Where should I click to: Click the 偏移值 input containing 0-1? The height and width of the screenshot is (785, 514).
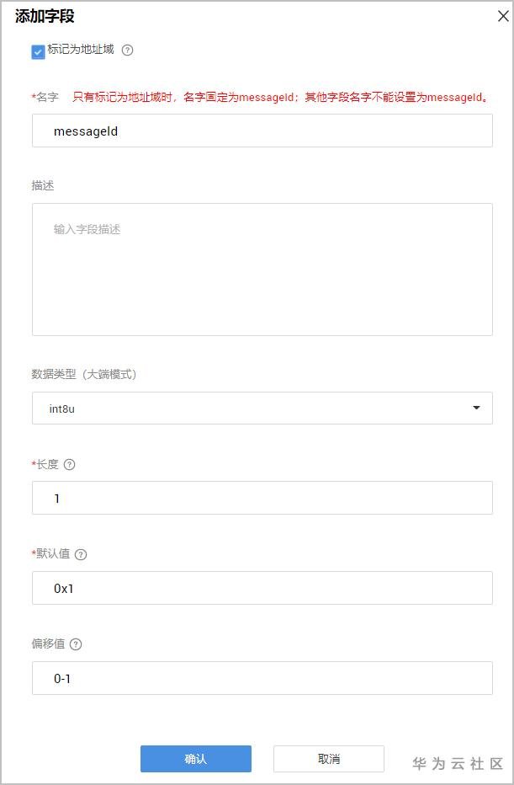pyautogui.click(x=262, y=679)
